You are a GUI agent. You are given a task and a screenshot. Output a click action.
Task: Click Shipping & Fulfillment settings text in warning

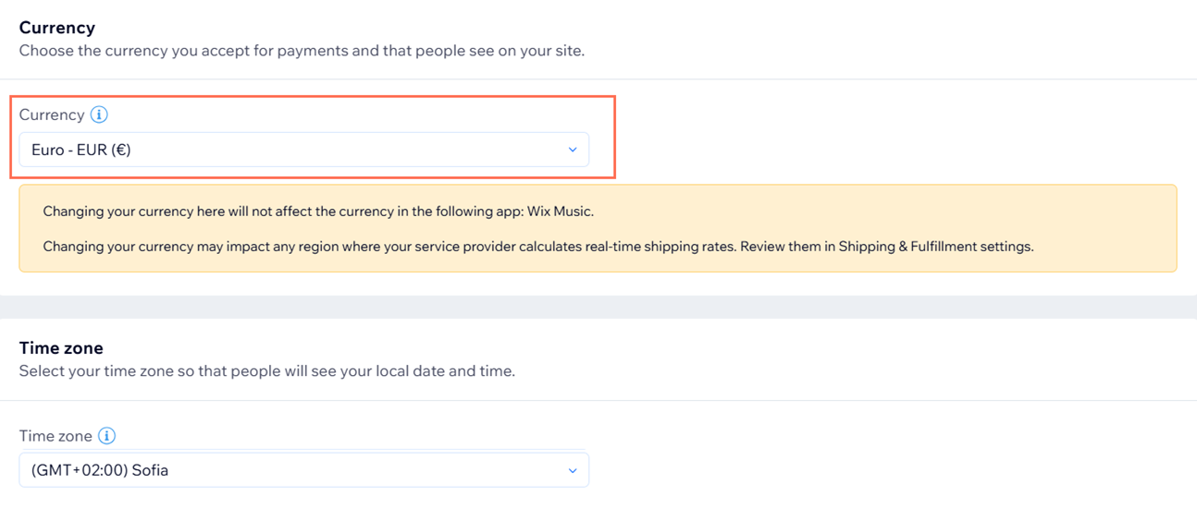935,247
